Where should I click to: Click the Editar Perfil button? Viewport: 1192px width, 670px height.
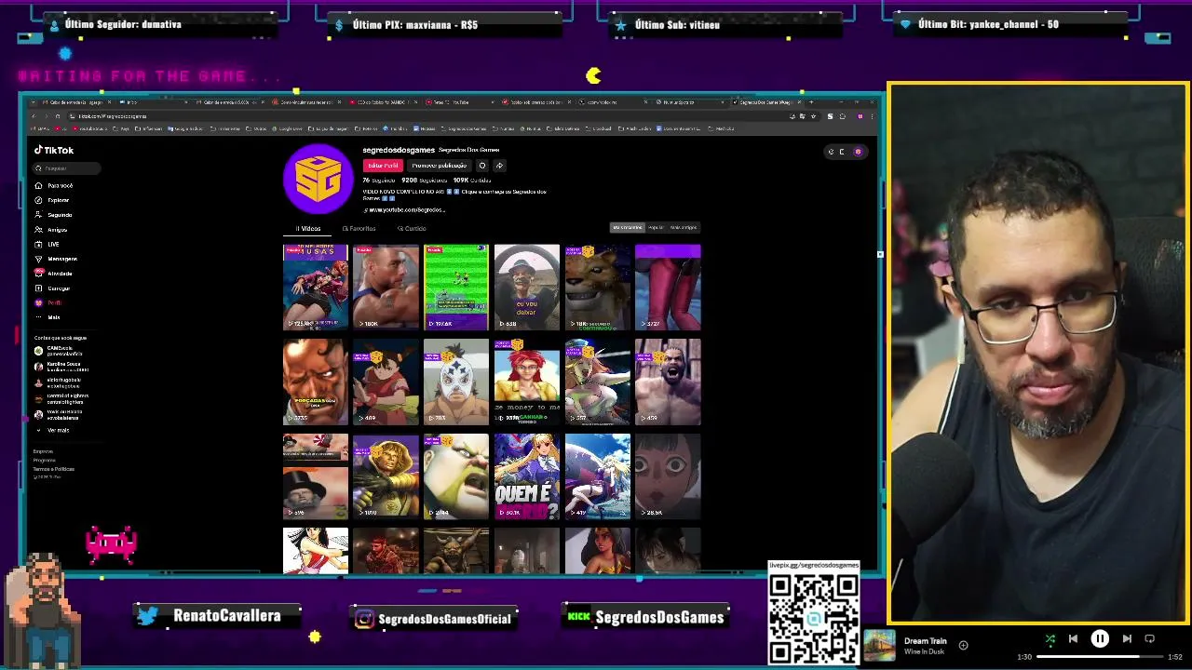[383, 166]
